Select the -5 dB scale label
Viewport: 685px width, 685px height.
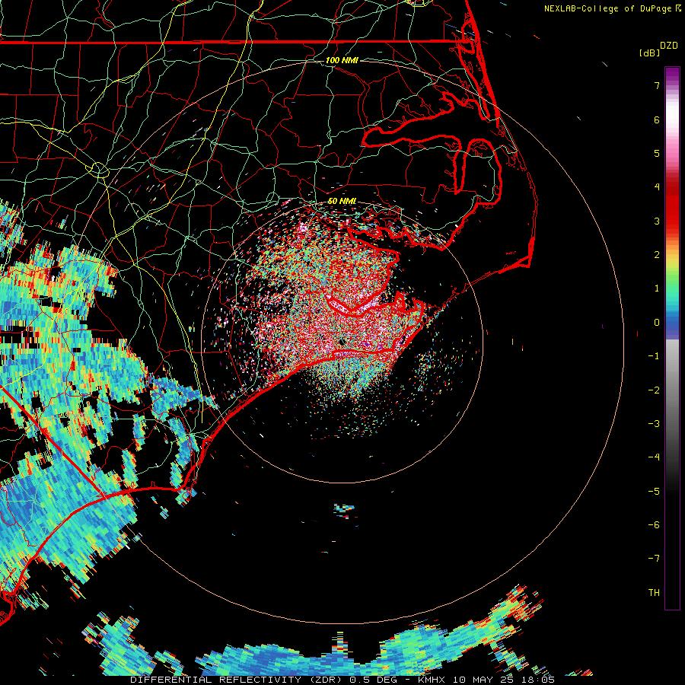tap(654, 492)
